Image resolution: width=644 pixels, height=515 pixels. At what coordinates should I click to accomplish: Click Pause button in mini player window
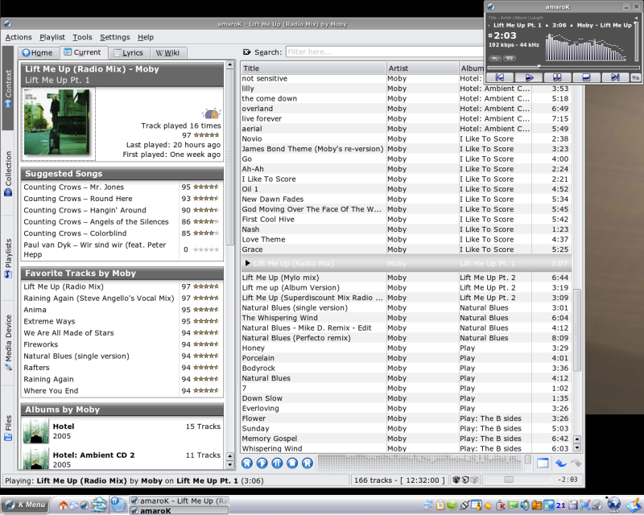click(557, 77)
